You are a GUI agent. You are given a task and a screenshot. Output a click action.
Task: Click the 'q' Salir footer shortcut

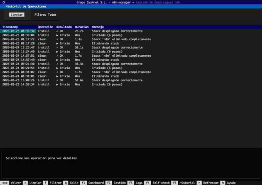tap(71, 183)
